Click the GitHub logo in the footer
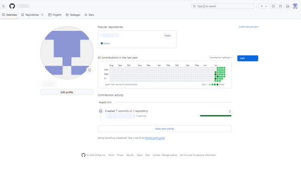The height and width of the screenshot is (169, 301). pyautogui.click(x=83, y=155)
